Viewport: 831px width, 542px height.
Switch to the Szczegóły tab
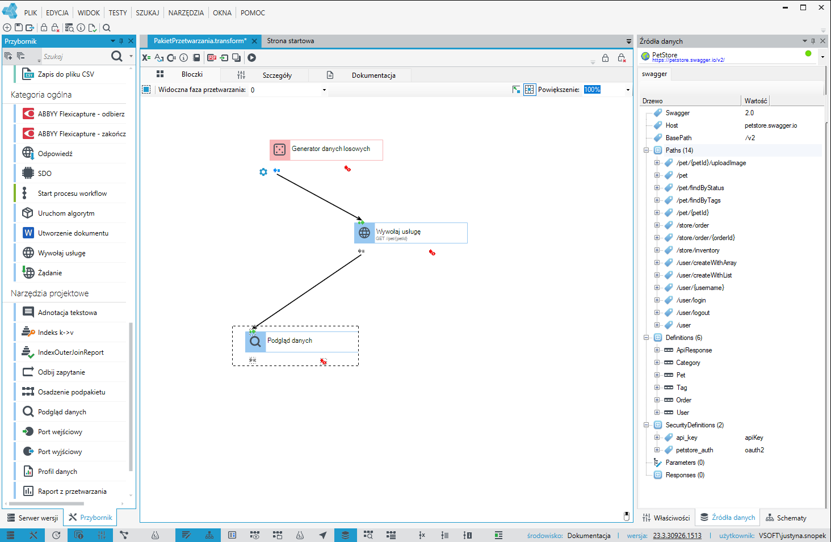tap(265, 75)
